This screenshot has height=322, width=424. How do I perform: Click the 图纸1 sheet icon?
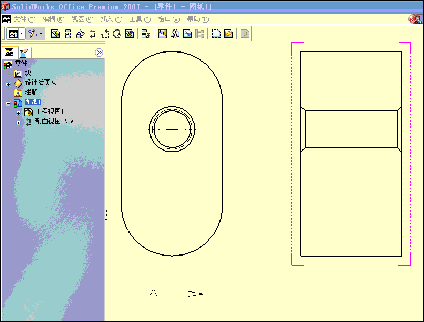tap(18, 103)
